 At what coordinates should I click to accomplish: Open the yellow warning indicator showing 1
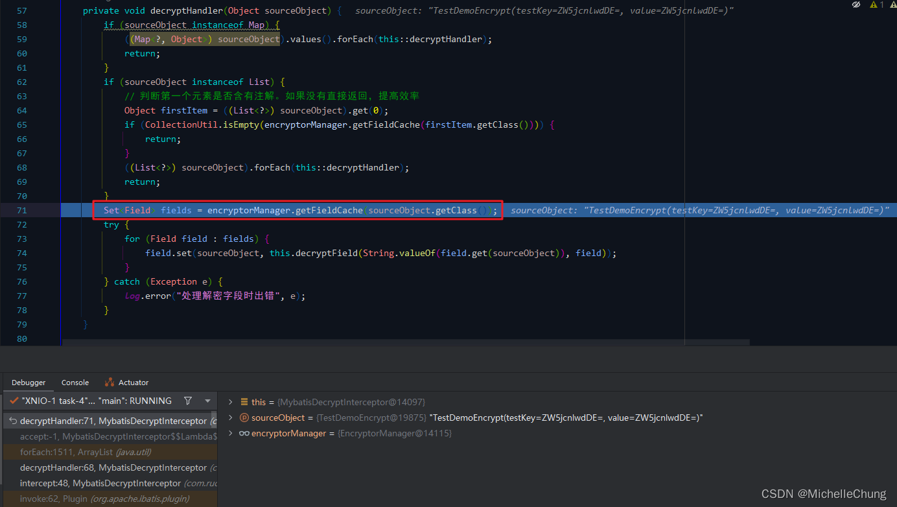pyautogui.click(x=876, y=5)
